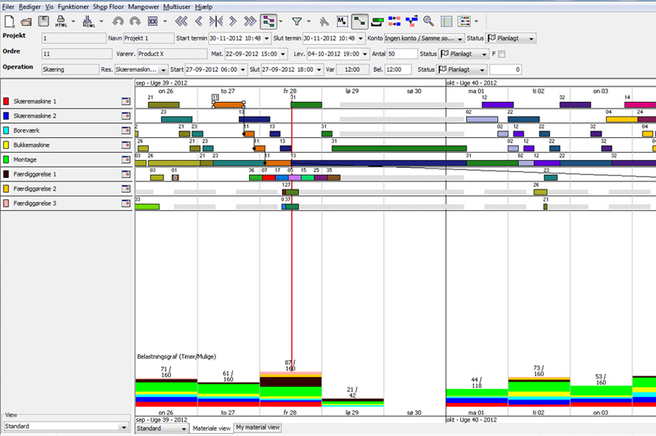Open the Projekt Status Planlagt dropdown
Screen dimensions: 656x436
tap(511, 38)
